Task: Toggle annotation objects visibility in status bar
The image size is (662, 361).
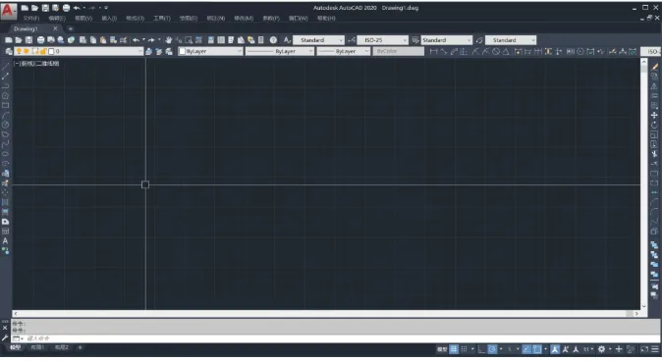Action: tap(555, 349)
